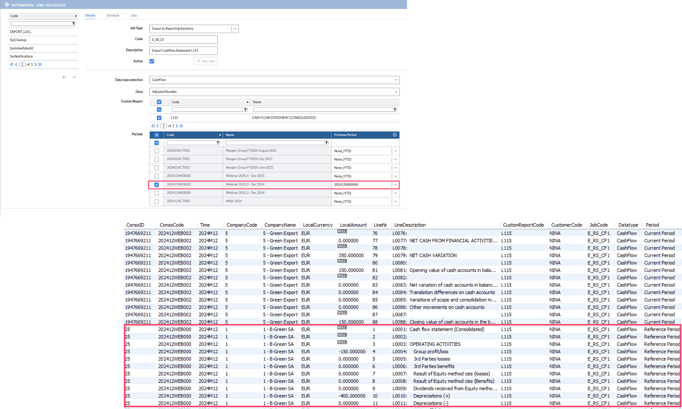Screen dimensions: 682x409
Task: Switch to the Schedule tab
Action: click(x=113, y=16)
